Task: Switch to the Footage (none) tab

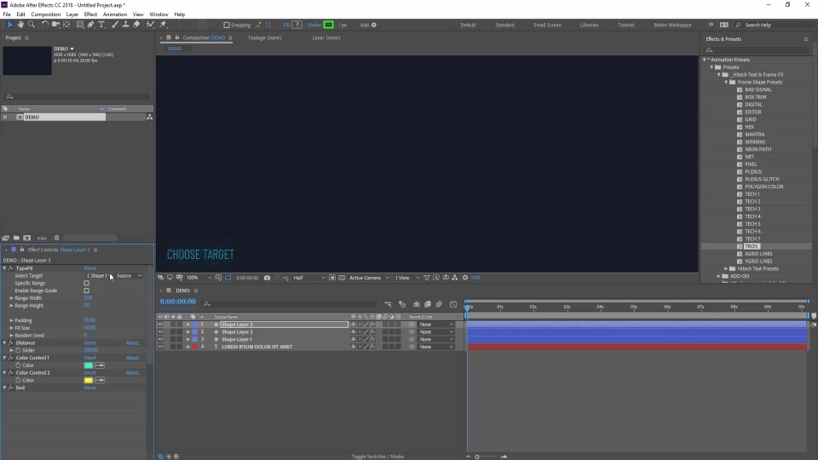Action: point(264,37)
